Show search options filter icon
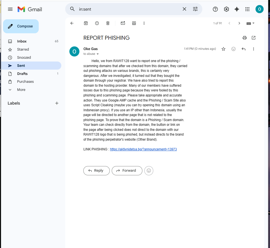The height and width of the screenshot is (248, 270). 195,9
